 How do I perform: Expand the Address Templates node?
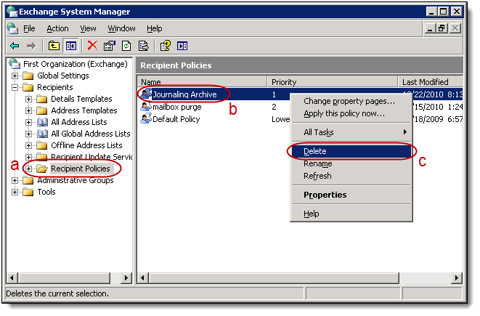(x=28, y=110)
